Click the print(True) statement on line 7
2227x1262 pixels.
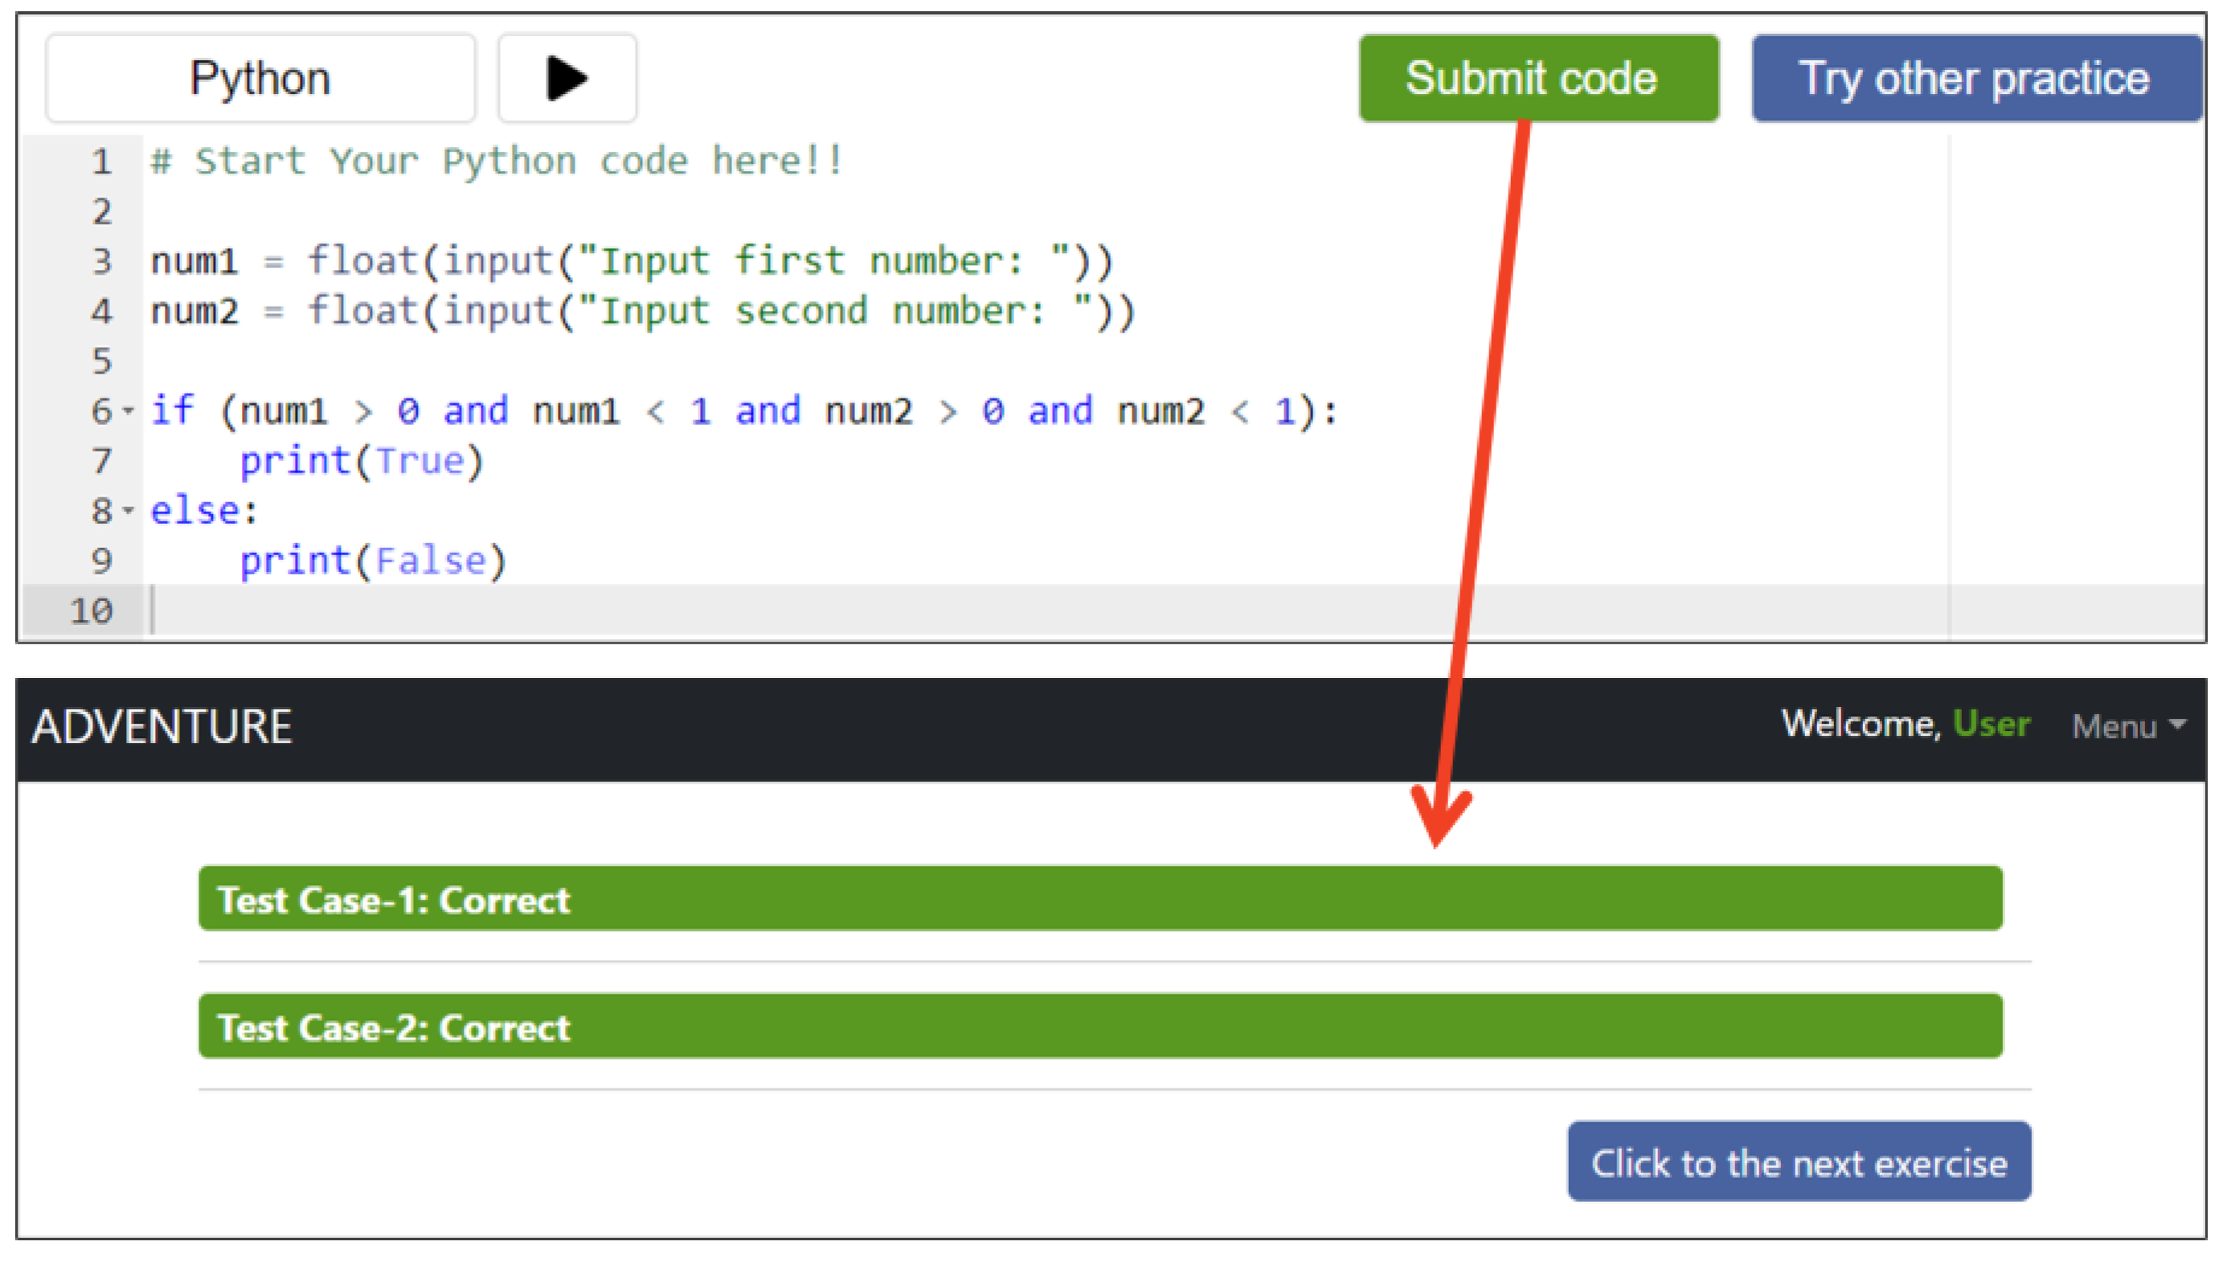[361, 461]
